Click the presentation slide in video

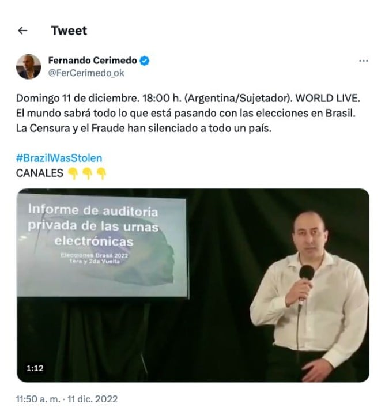click(102, 246)
